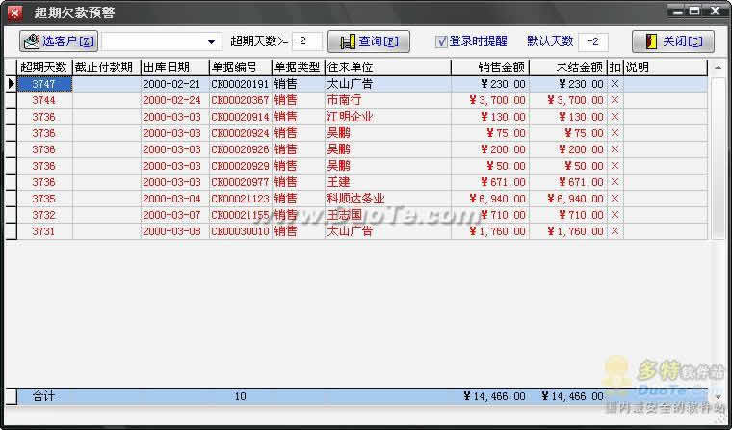Viewport: 732px width, 430px height.
Task: Toggle 扣 mark in 王志国 row
Action: pos(615,215)
